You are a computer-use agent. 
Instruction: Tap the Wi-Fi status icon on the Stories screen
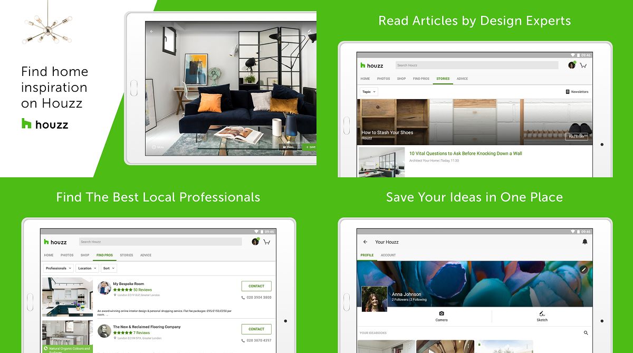pyautogui.click(x=573, y=55)
